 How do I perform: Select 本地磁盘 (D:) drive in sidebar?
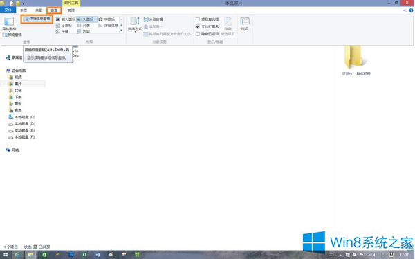22,123
